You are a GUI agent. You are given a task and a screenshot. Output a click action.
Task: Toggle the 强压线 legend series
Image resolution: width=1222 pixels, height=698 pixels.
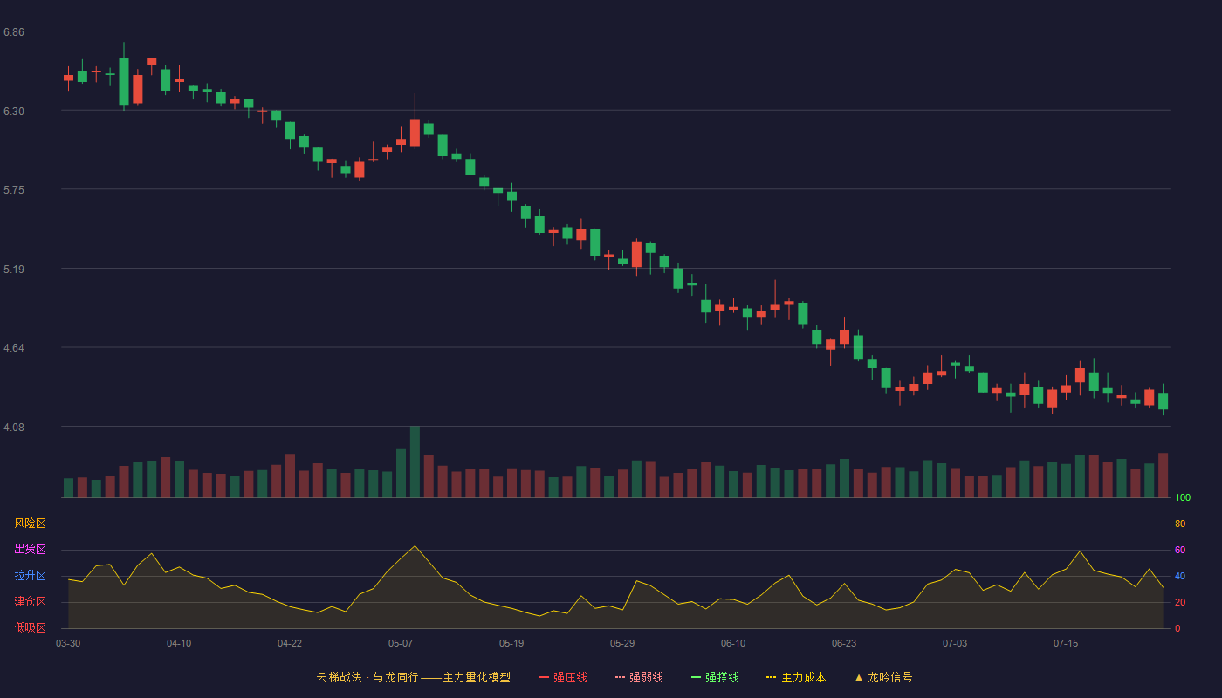[x=563, y=677]
